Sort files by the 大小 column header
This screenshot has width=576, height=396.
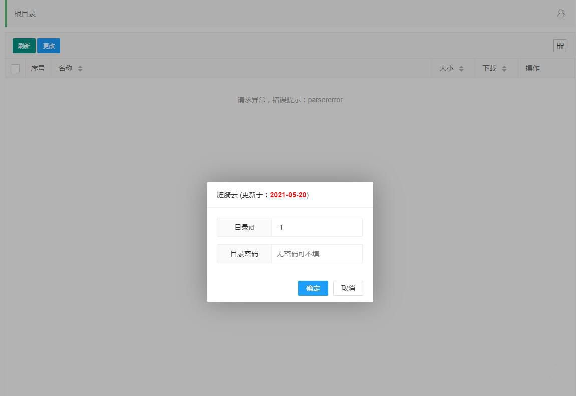[x=446, y=68]
